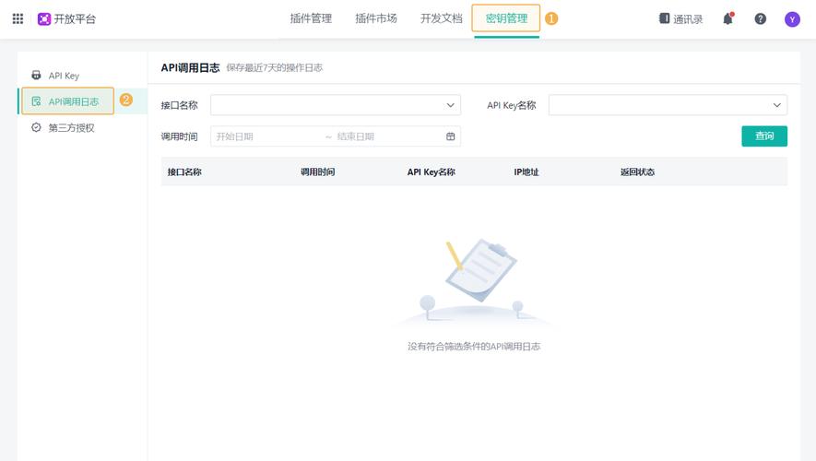Click the 开放平台 title text
The image size is (816, 461).
(75, 19)
